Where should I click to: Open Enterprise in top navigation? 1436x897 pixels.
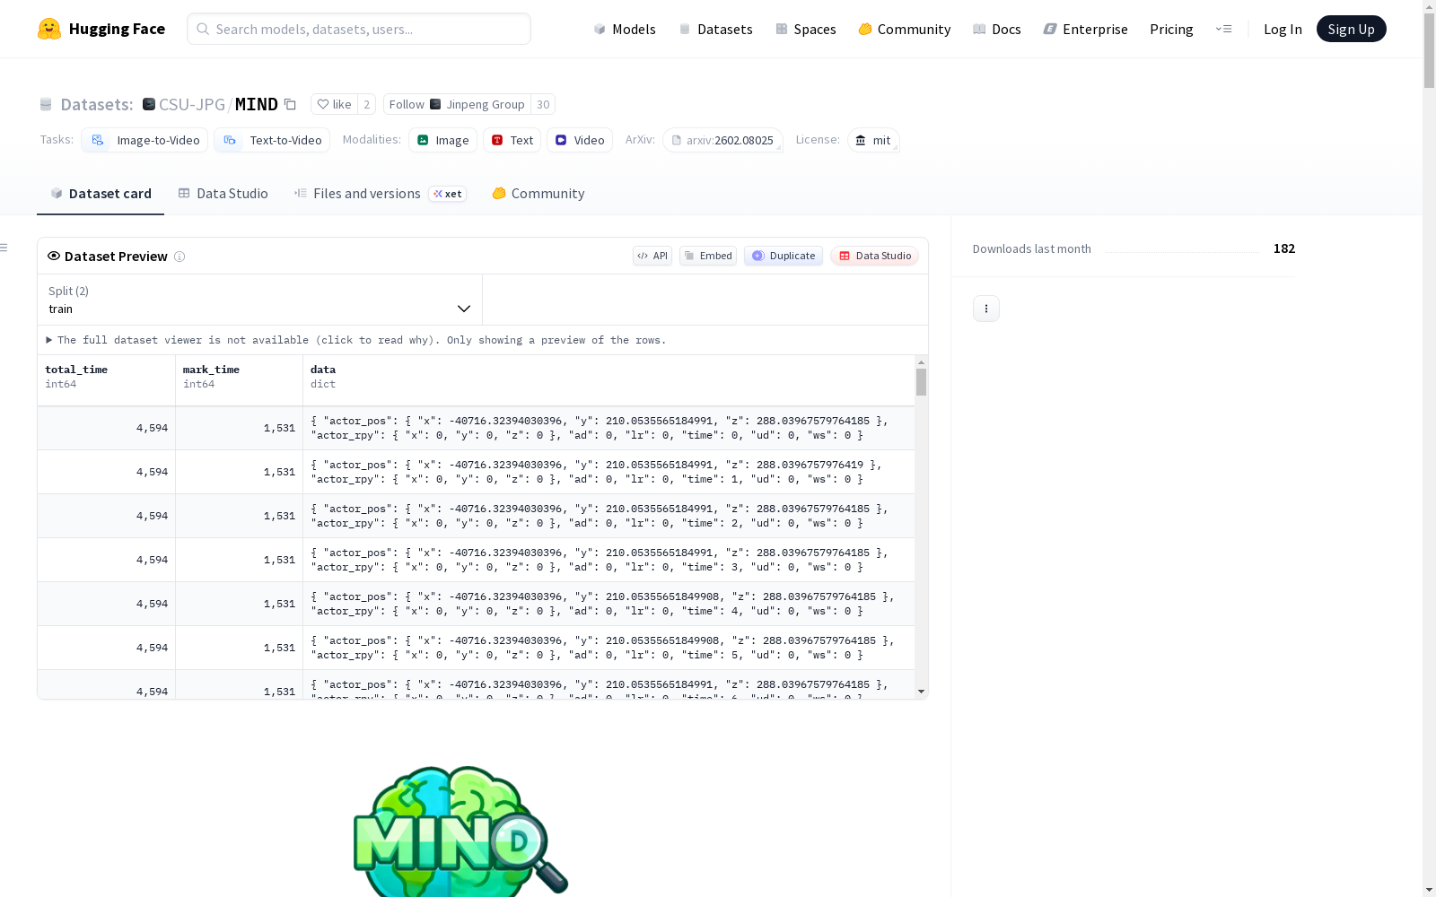coord(1086,29)
